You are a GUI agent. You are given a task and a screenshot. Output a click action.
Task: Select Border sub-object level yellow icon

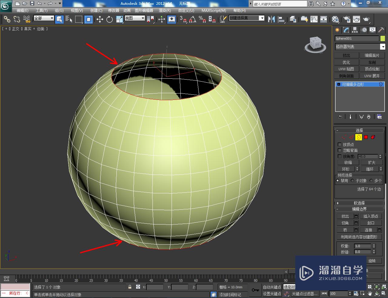[x=359, y=137]
